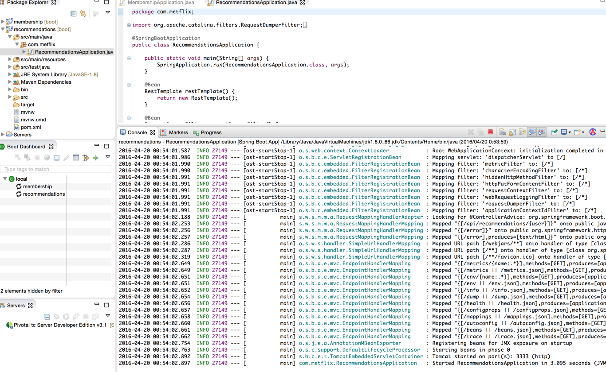The width and height of the screenshot is (606, 372).
Task: Collapse all in Package Explorer
Action: pyautogui.click(x=74, y=14)
